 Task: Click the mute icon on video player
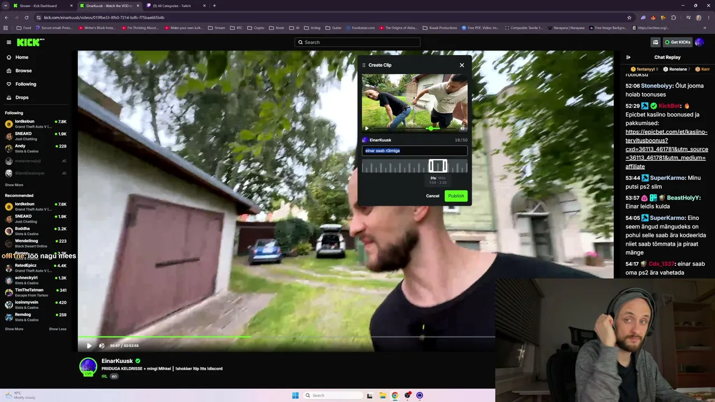pyautogui.click(x=102, y=346)
